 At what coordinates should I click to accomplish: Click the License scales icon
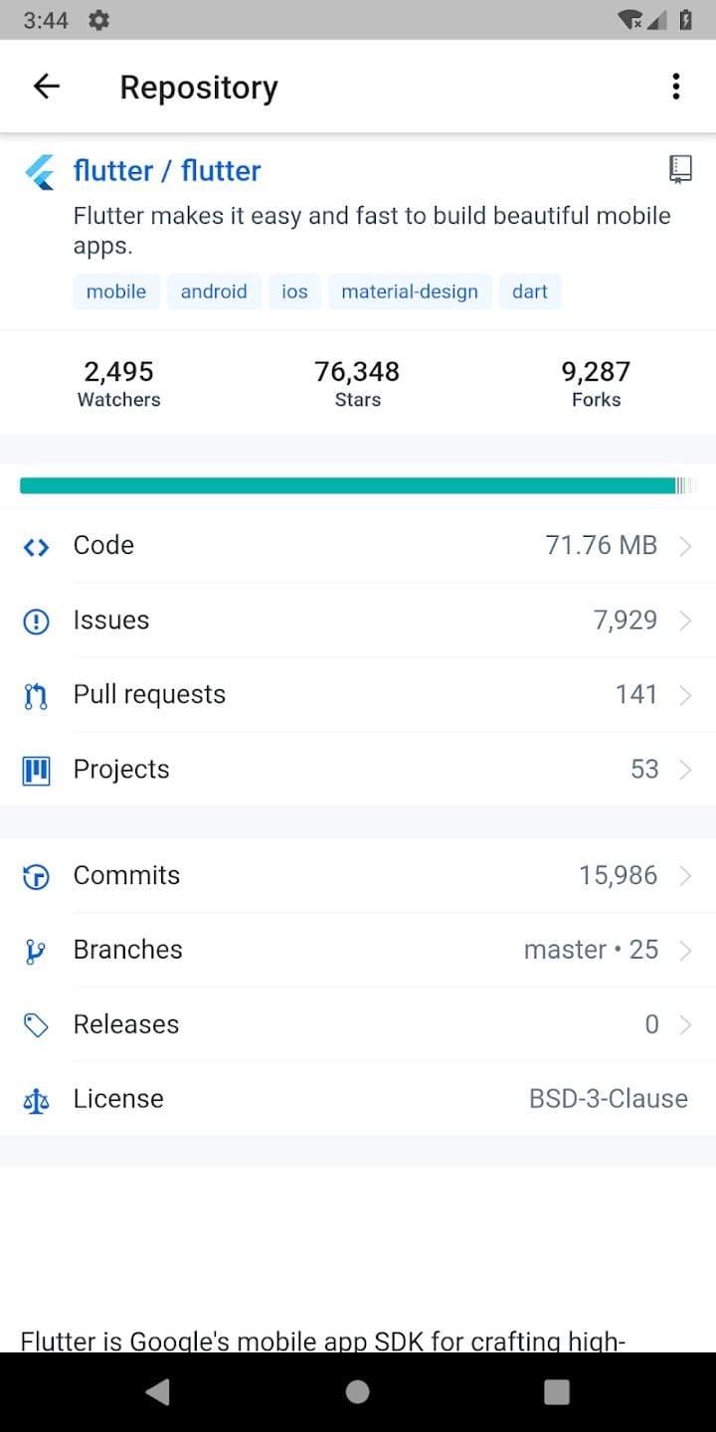pos(36,1099)
